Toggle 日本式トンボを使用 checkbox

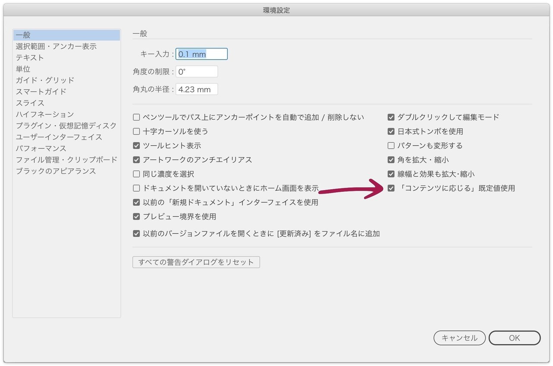(391, 131)
